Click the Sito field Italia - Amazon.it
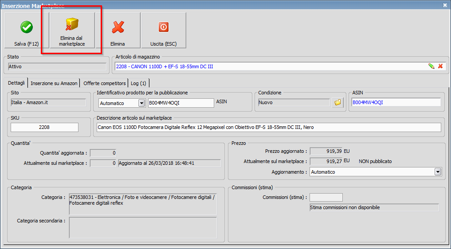This screenshot has width=451, height=249. [x=48, y=102]
